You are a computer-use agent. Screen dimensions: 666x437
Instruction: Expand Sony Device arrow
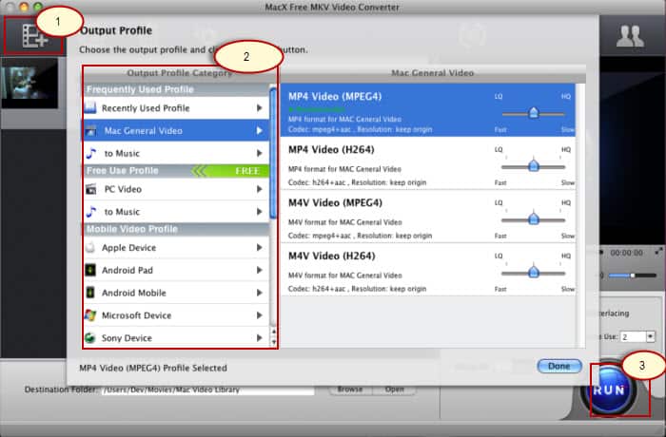coord(259,337)
